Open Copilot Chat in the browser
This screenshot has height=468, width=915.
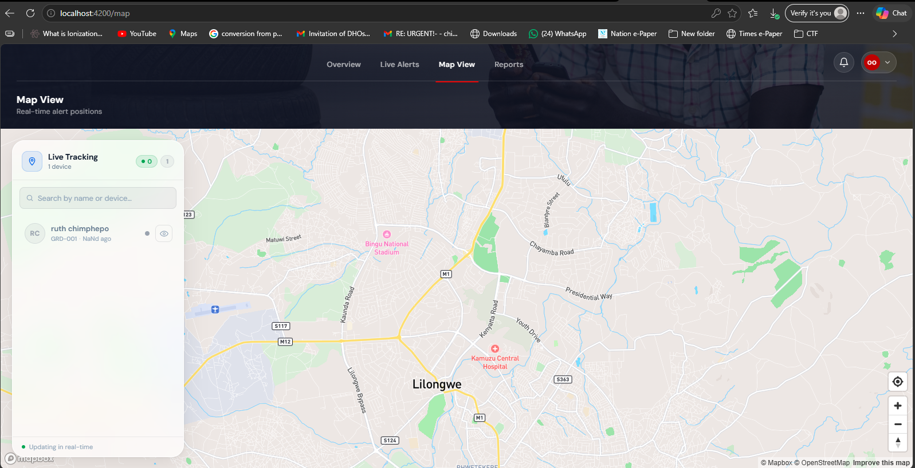[x=892, y=13]
